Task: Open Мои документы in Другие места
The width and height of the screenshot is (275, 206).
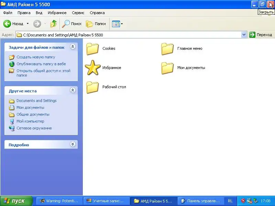Action: (x=30, y=107)
